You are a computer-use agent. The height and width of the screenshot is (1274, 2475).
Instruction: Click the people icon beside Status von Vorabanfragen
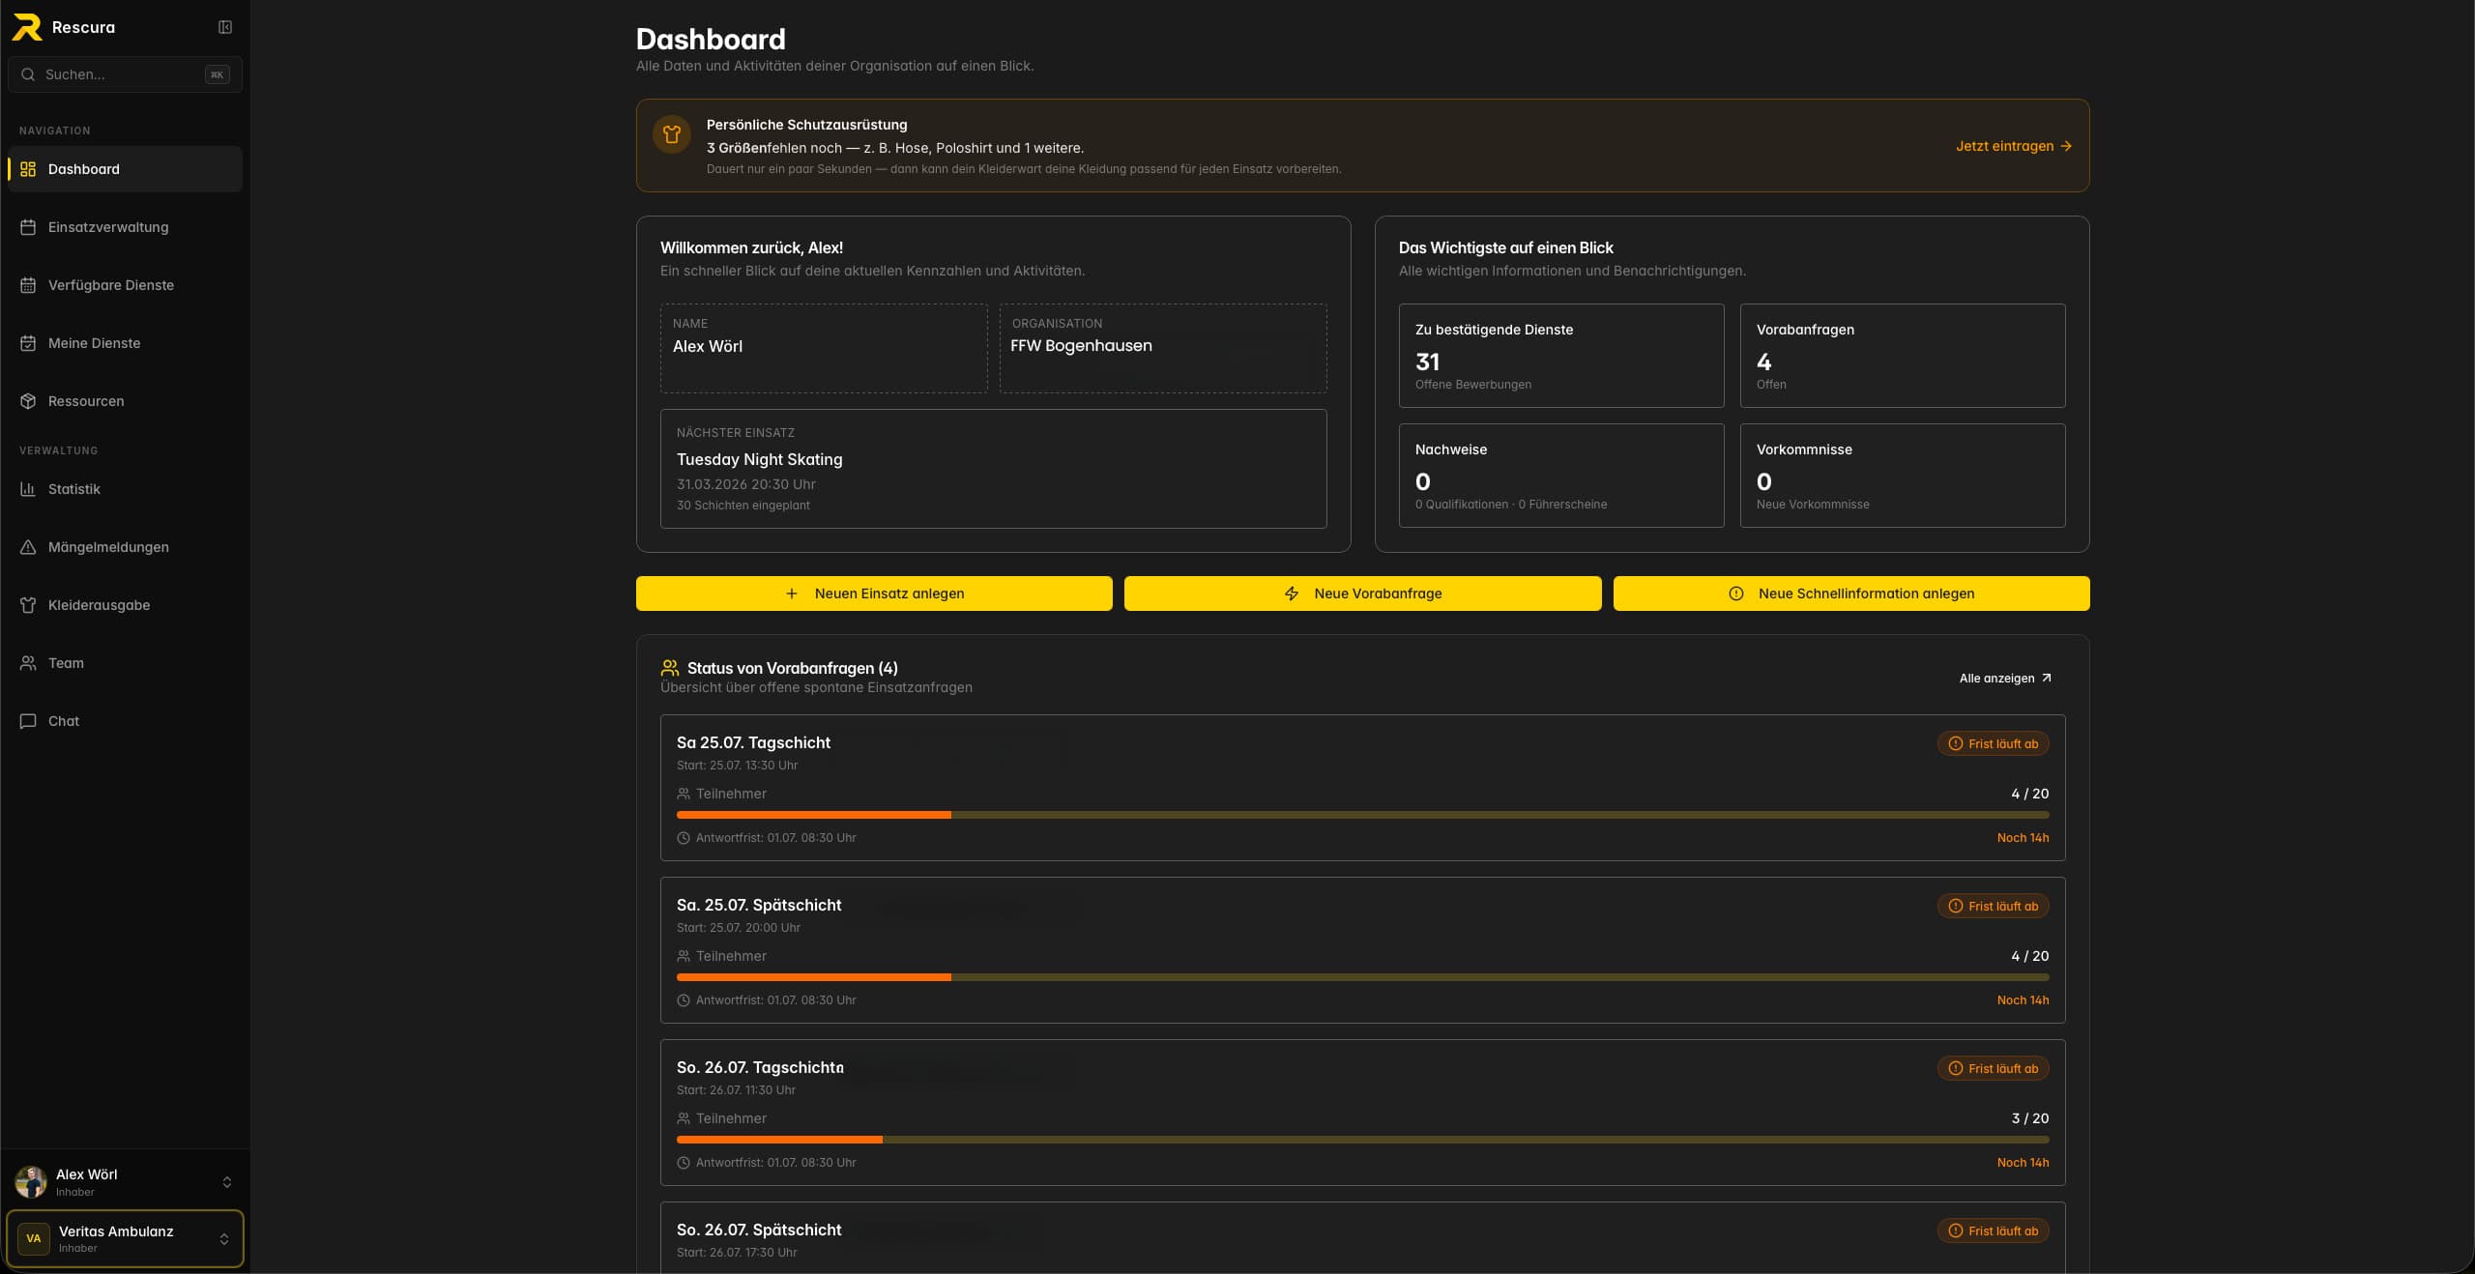(669, 668)
